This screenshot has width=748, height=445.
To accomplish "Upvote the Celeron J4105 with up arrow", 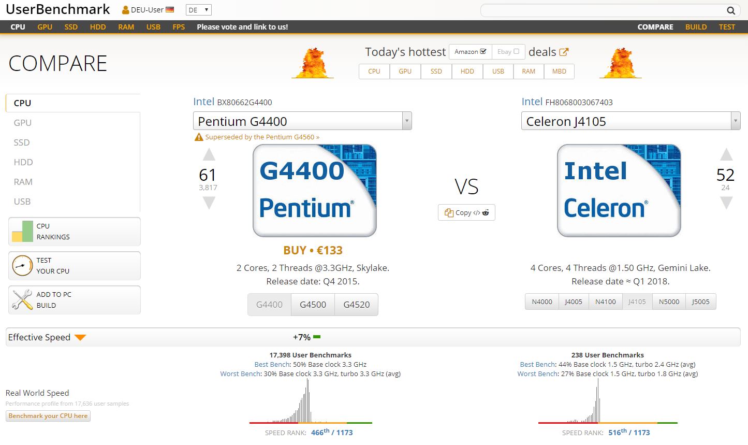I will coord(726,154).
